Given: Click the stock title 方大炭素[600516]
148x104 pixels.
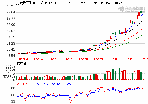Looking at the screenshot, I should coord(30,3).
